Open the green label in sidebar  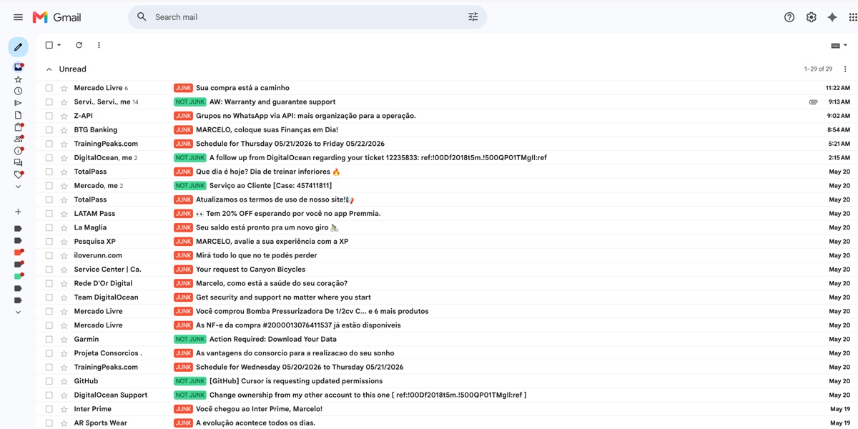pos(19,276)
